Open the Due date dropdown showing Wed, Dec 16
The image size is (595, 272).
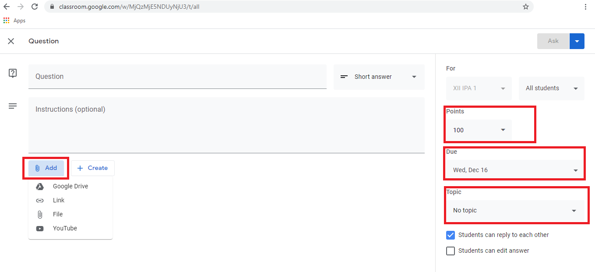(515, 170)
